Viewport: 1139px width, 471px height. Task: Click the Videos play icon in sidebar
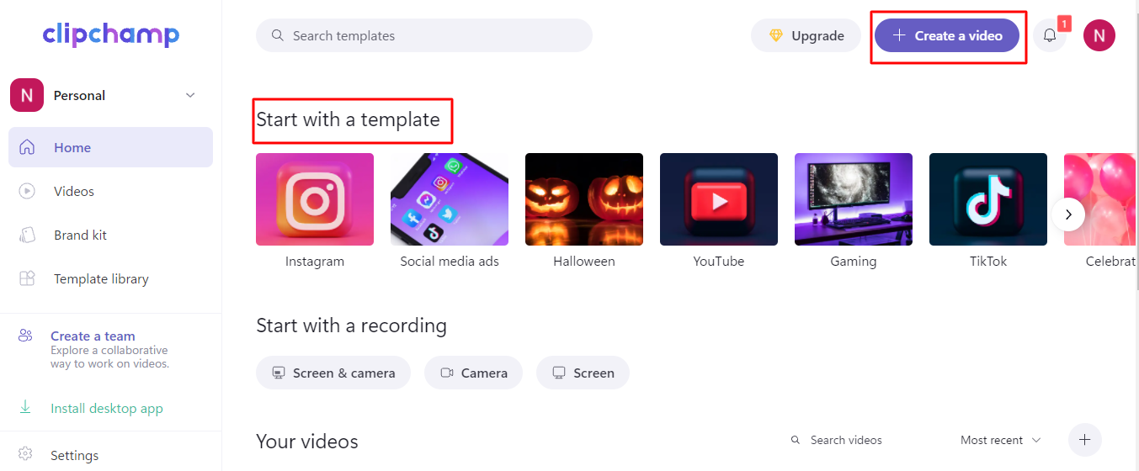click(x=27, y=191)
